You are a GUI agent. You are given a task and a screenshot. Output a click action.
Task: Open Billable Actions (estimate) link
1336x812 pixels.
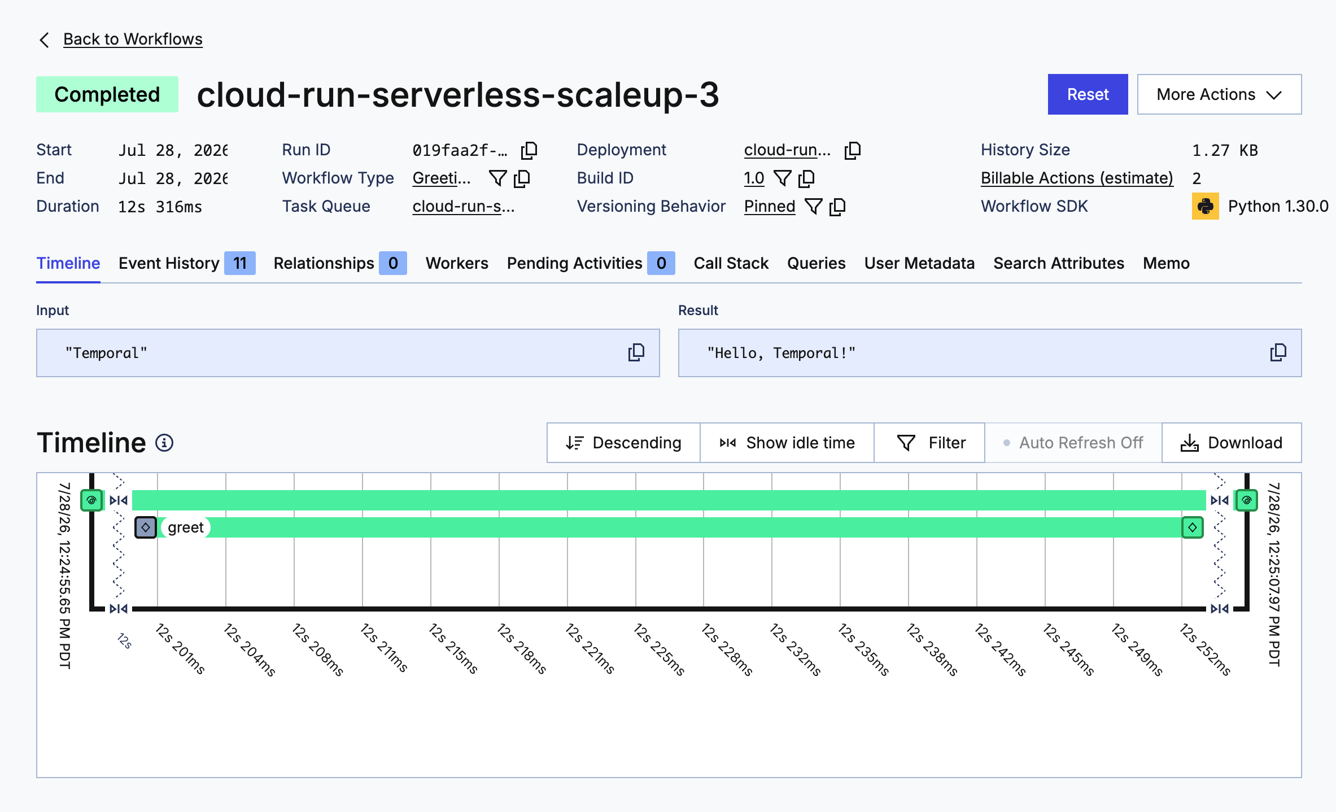click(x=1077, y=178)
